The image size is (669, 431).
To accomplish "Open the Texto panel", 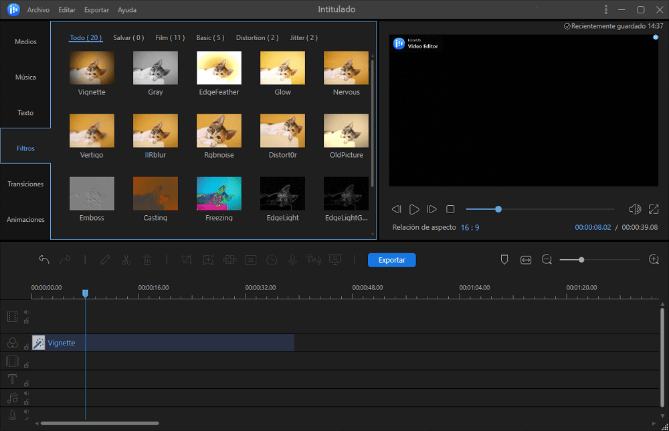I will click(25, 112).
